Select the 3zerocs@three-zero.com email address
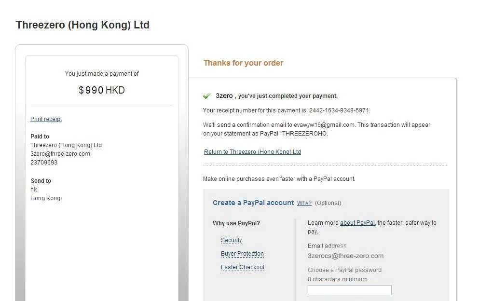 345,256
